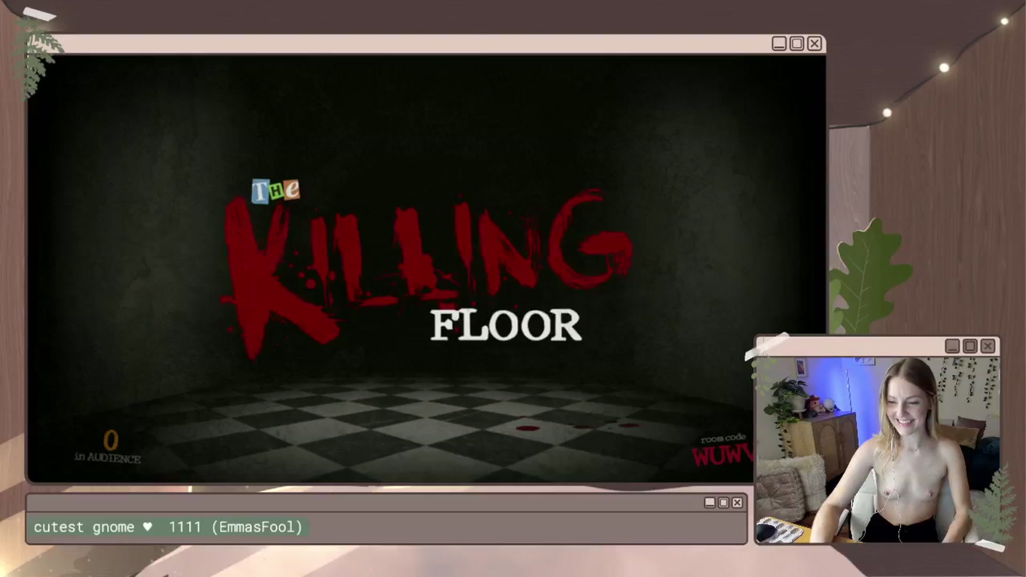Click the 'room code' label

723,439
